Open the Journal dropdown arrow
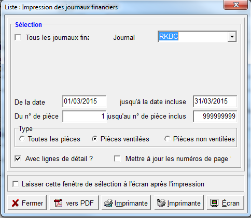251x218 pixels. click(x=232, y=37)
